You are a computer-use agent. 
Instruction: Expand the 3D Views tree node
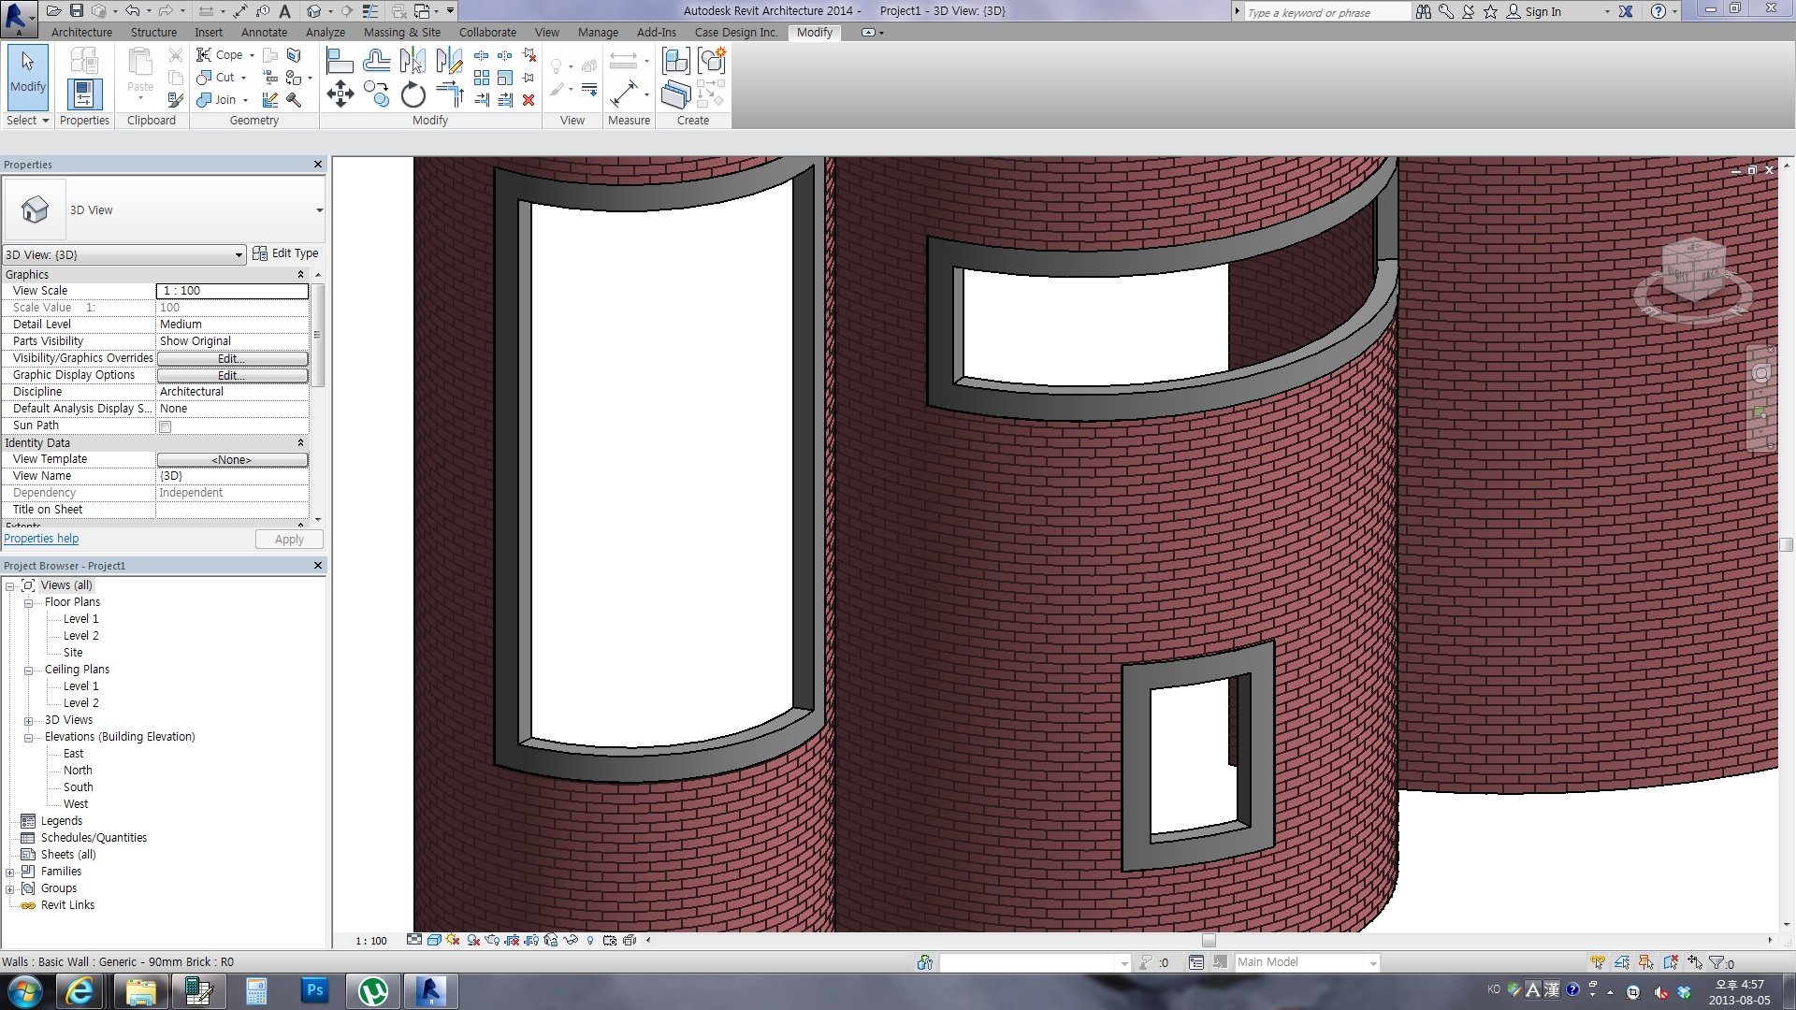click(x=28, y=721)
